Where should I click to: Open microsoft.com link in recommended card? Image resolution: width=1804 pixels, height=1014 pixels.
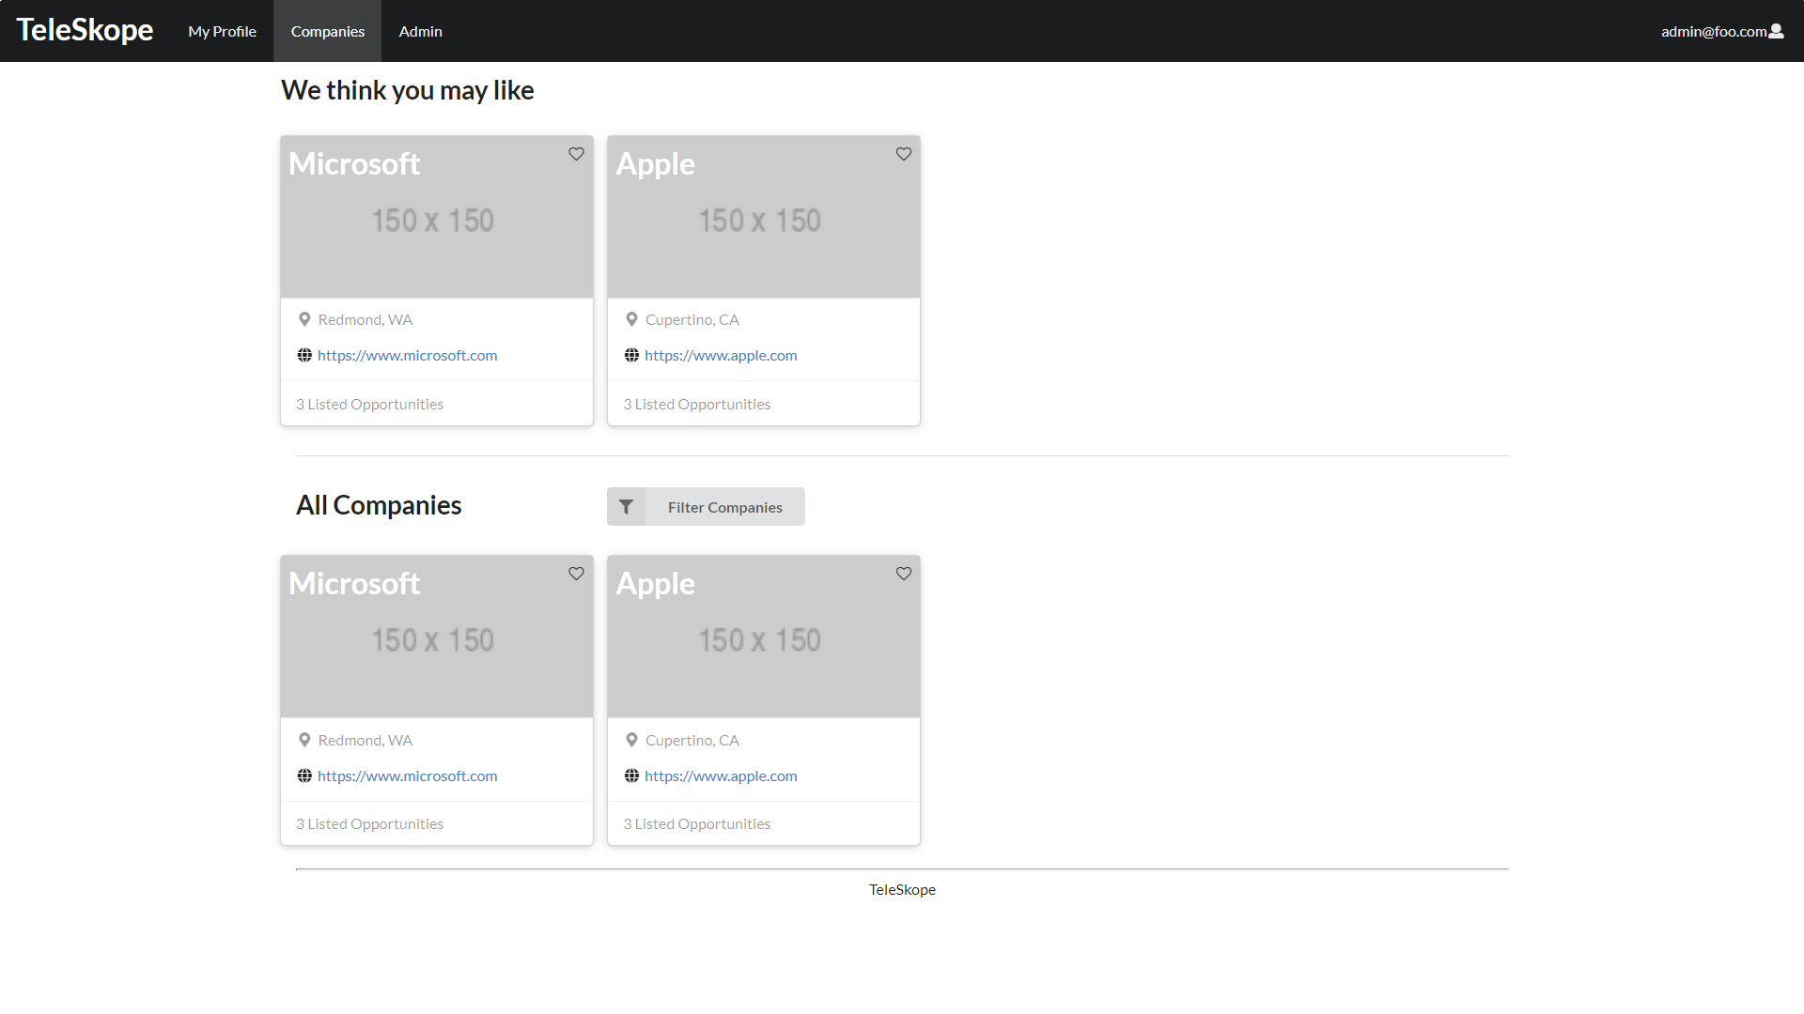[x=407, y=355]
